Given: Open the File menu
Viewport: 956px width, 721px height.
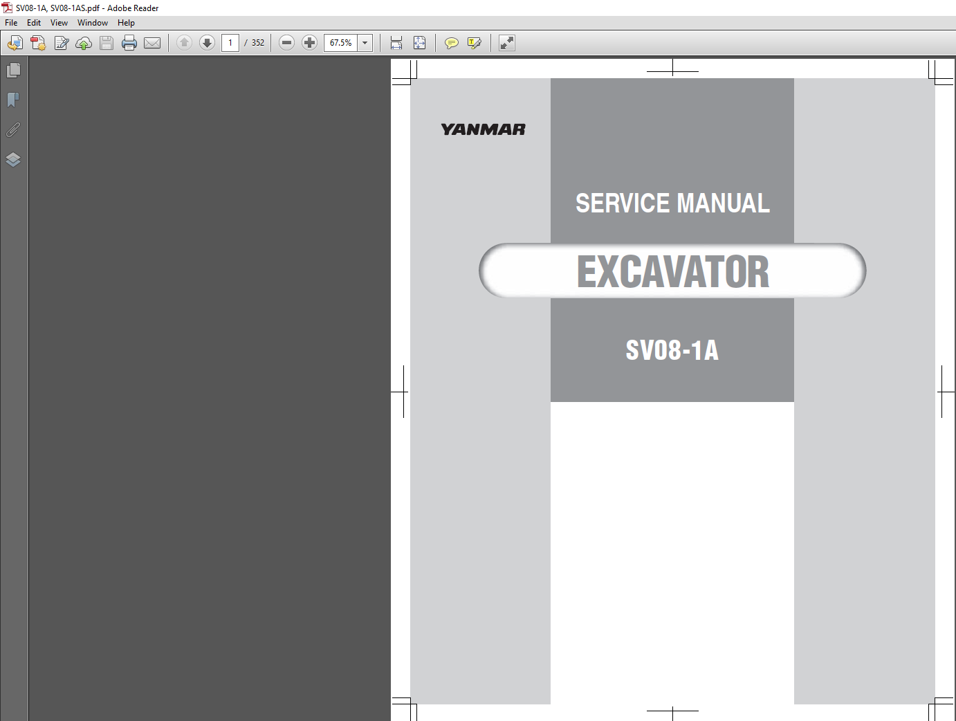Looking at the screenshot, I should (11, 23).
